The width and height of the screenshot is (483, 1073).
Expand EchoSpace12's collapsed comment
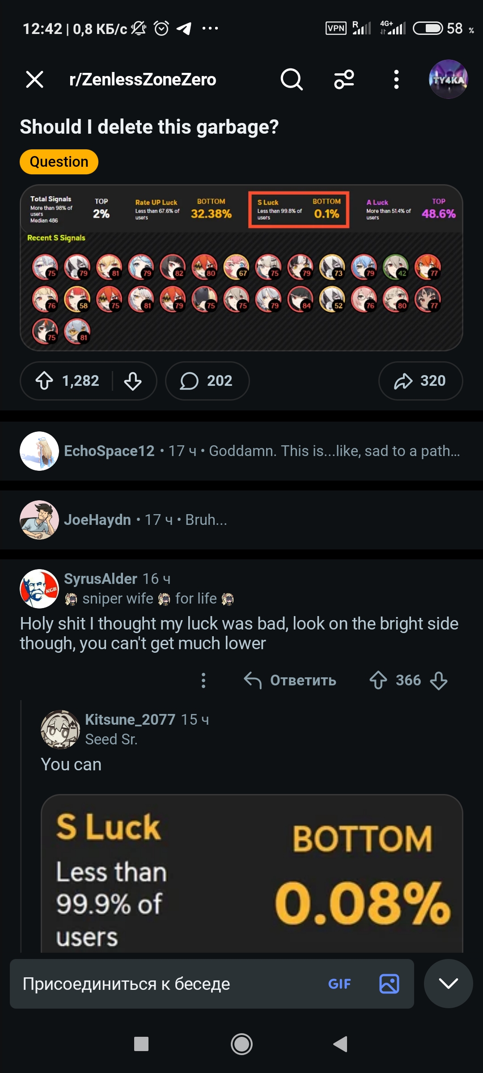point(241,451)
